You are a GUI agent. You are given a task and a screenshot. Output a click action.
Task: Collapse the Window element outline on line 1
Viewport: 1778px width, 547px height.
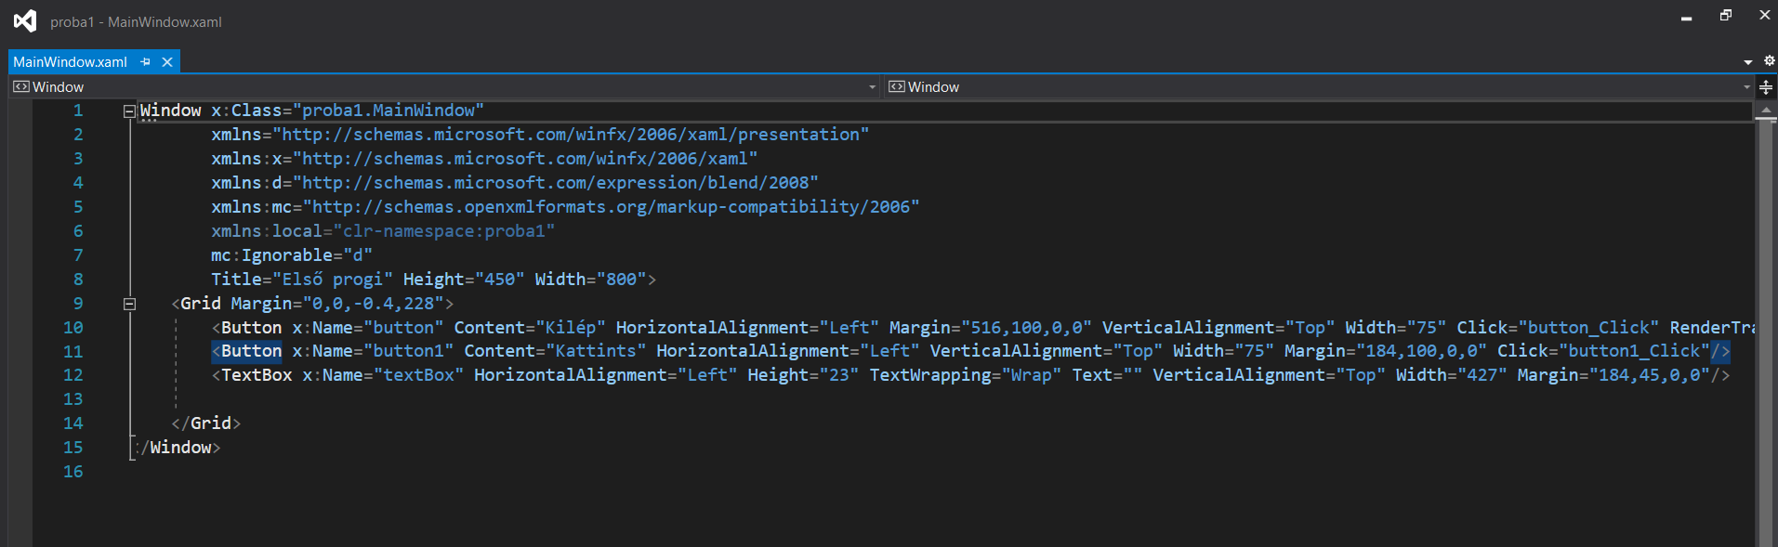click(129, 111)
